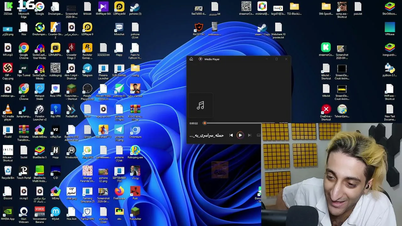Image resolution: width=402 pixels, height=226 pixels.
Task: Skip to next track in Media Player
Action: pos(249,135)
